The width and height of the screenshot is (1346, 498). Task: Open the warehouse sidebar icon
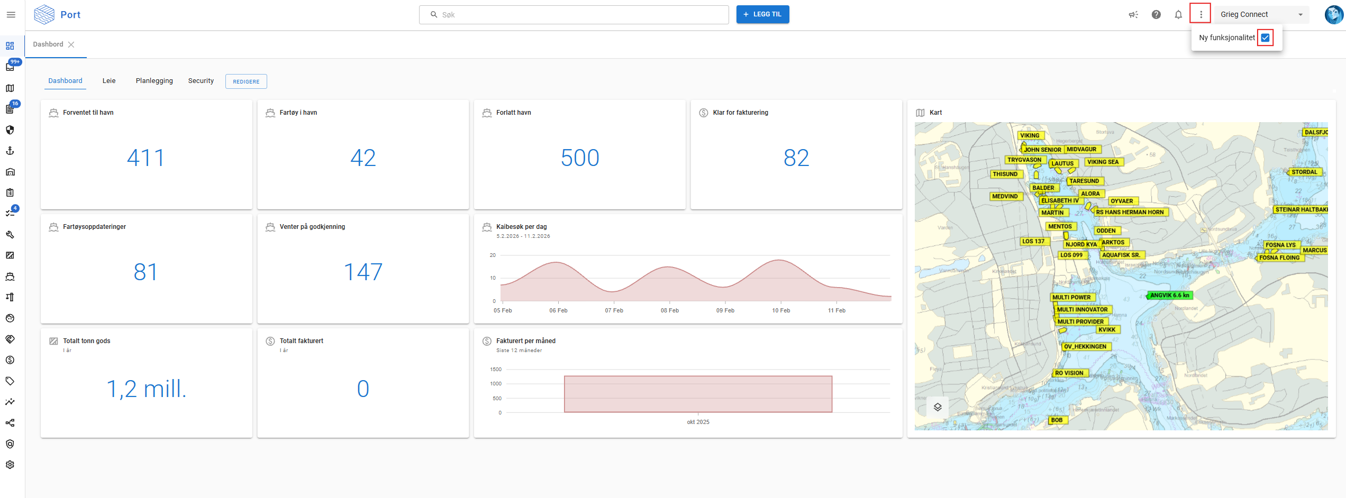pyautogui.click(x=10, y=172)
